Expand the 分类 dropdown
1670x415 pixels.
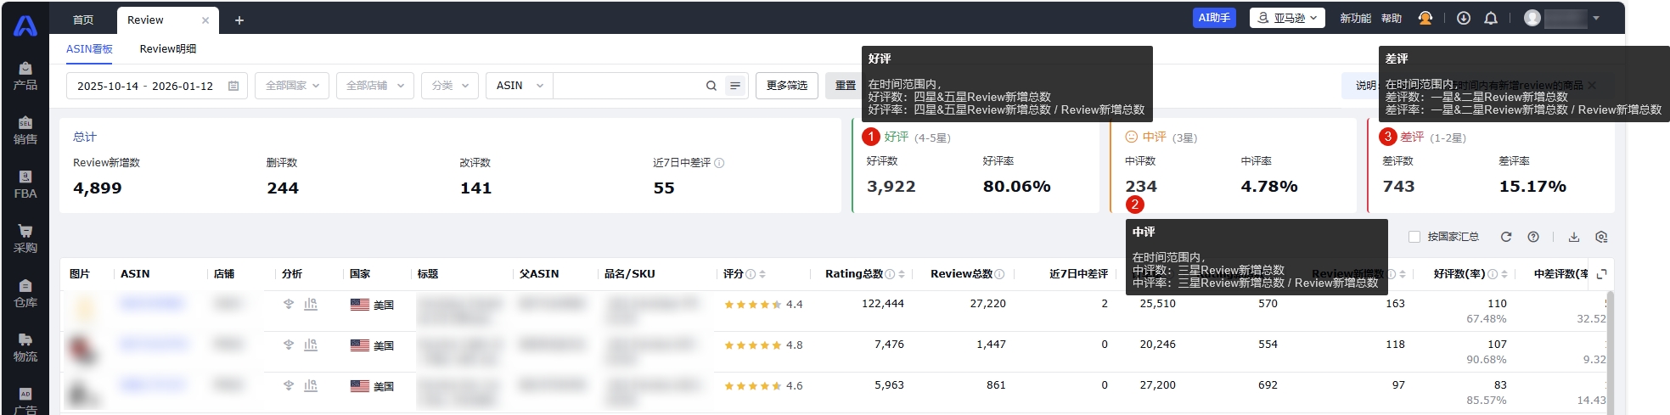tap(450, 86)
